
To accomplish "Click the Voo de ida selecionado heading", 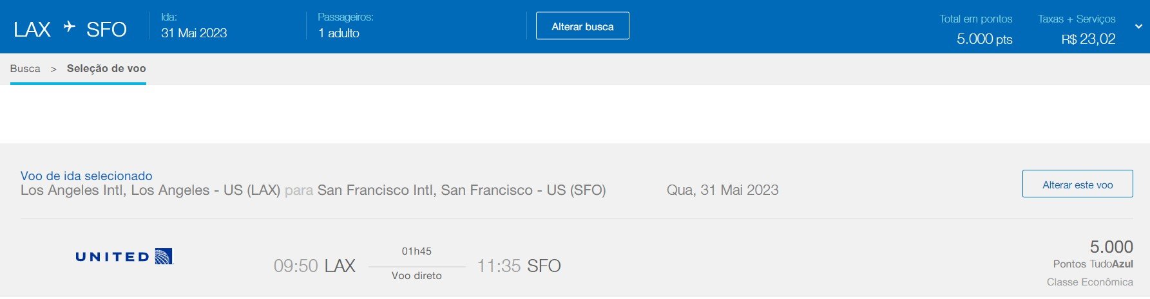I will coord(86,176).
